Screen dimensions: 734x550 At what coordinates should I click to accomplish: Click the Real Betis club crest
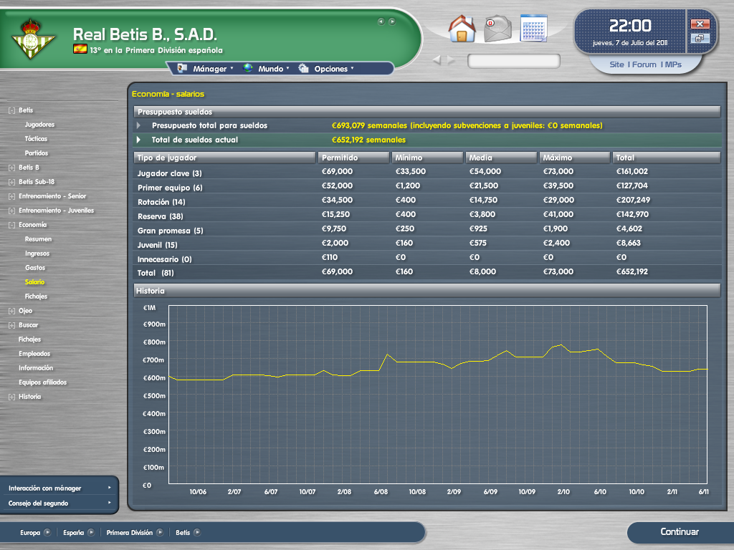tap(32, 39)
